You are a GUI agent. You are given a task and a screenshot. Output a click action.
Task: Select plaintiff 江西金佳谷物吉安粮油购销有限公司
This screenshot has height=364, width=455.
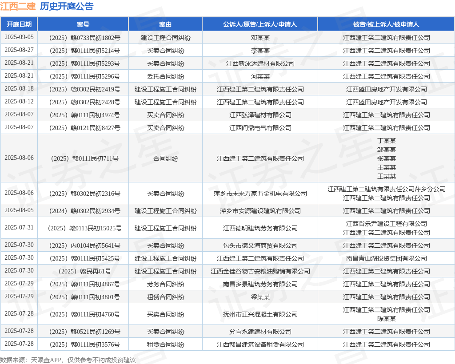click(260, 271)
